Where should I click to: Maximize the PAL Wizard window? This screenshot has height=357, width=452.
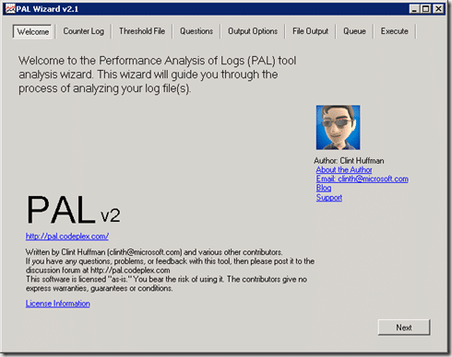point(426,9)
